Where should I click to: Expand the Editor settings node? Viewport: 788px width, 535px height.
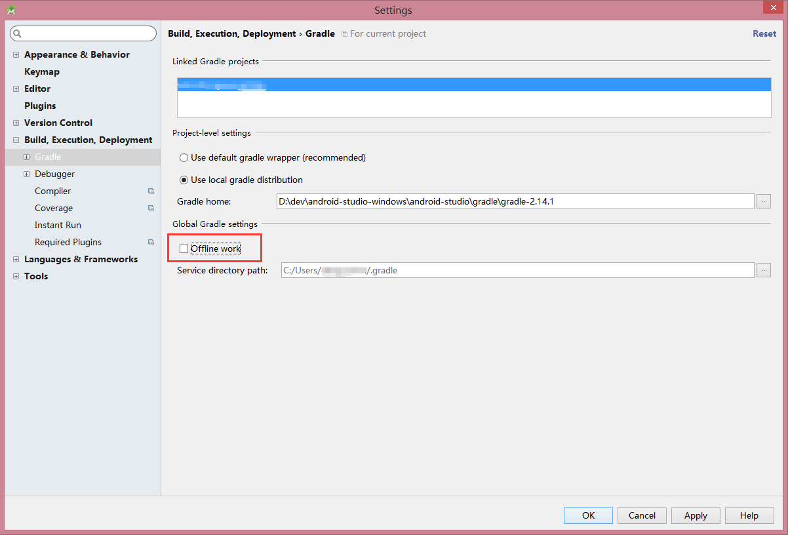tap(16, 89)
